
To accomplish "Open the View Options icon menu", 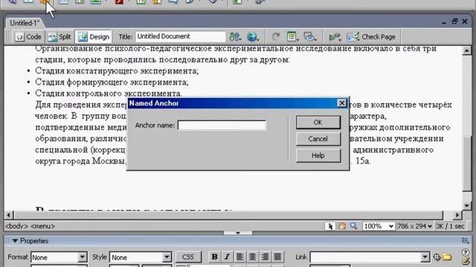I will (292, 37).
